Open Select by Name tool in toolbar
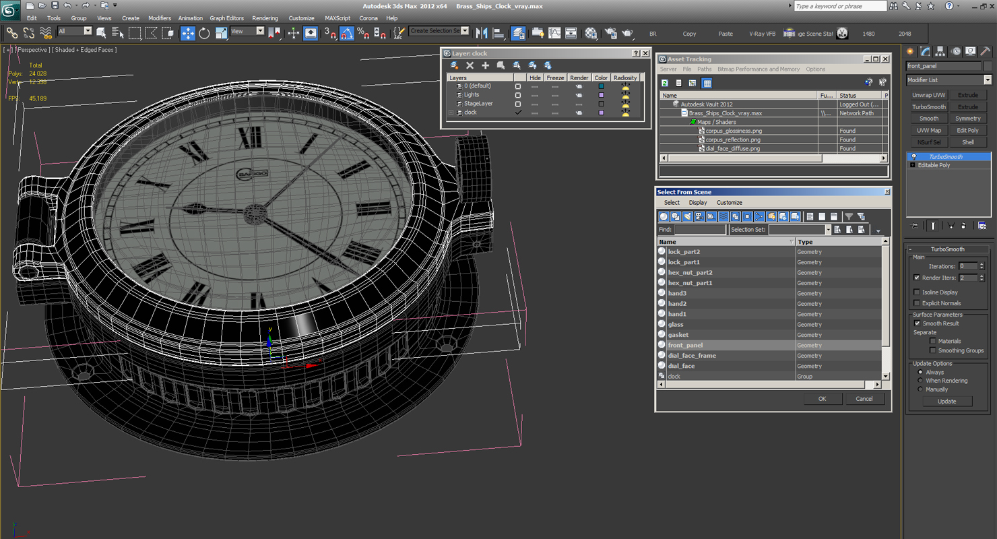Image resolution: width=997 pixels, height=539 pixels. [117, 33]
